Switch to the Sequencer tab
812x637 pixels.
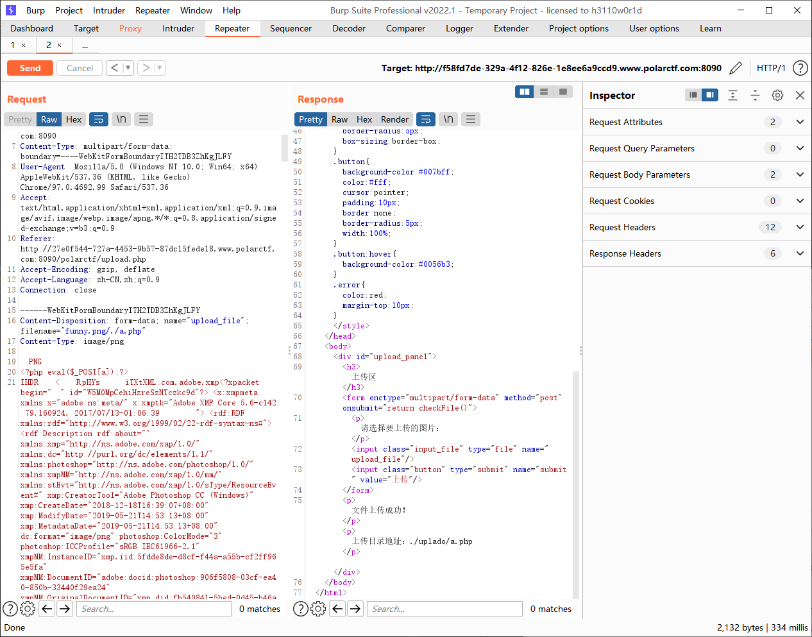pos(291,28)
